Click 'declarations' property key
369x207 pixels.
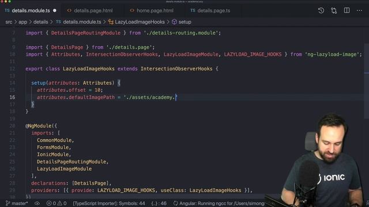pos(48,183)
